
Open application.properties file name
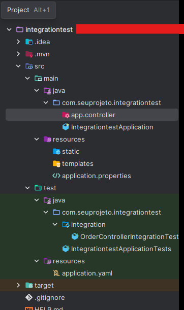97,176
